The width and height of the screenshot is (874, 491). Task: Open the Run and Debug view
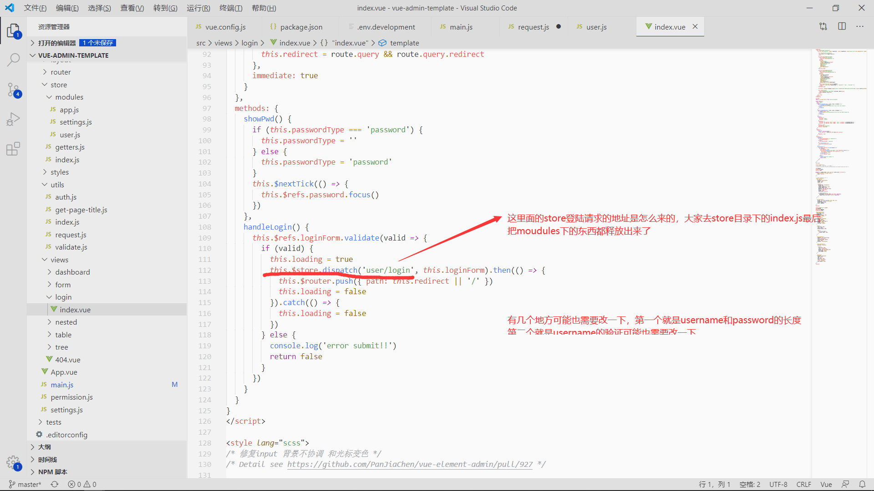pos(13,119)
